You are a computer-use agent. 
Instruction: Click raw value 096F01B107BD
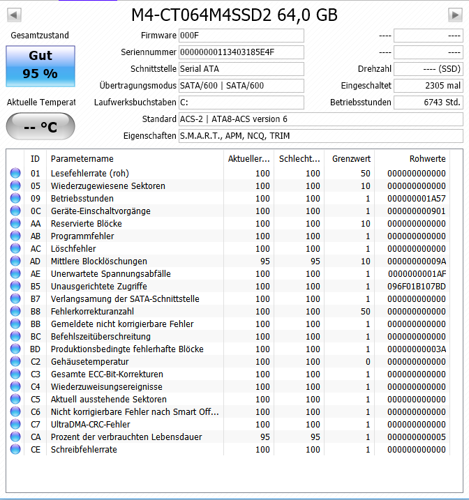[x=417, y=287]
